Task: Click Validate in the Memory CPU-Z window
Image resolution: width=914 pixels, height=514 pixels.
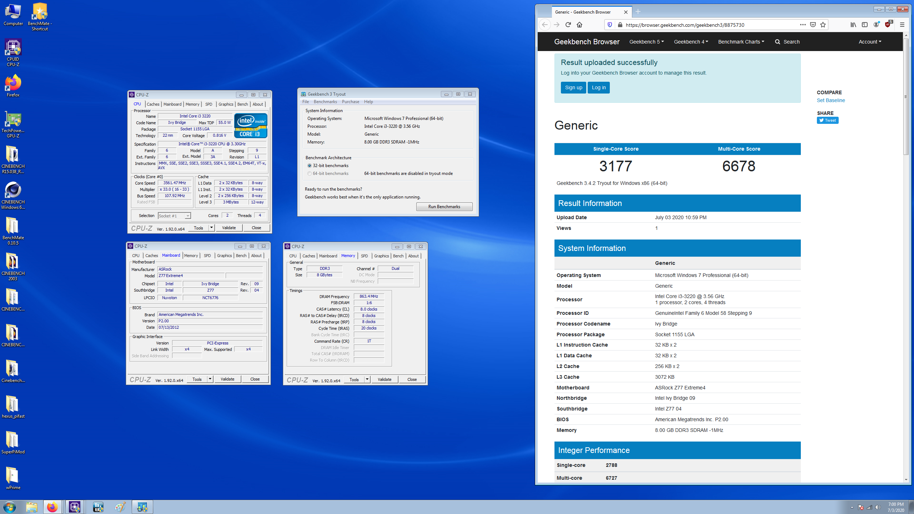Action: pos(385,379)
